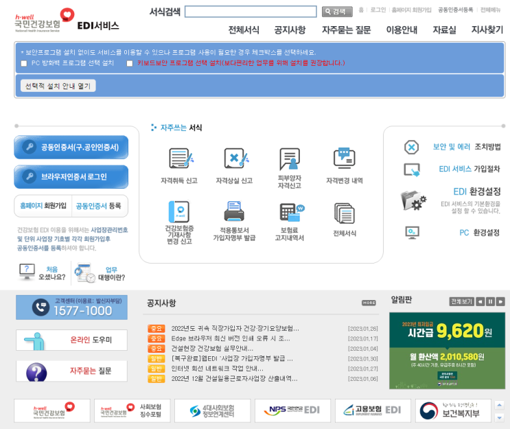Open notice 건설현장 건강보험 실무안내
Screen dimensions: 510x429
click(x=212, y=349)
